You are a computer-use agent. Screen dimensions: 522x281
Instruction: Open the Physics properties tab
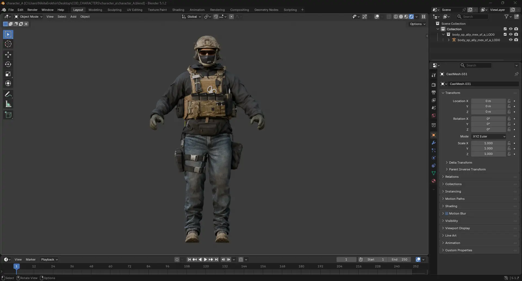click(x=434, y=158)
